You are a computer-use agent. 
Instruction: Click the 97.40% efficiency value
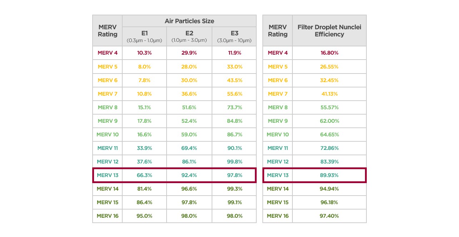[329, 216]
